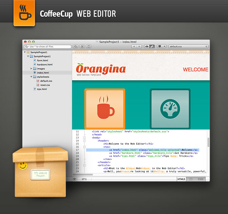Click code line 18 with hardcore.html link

(x=153, y=153)
